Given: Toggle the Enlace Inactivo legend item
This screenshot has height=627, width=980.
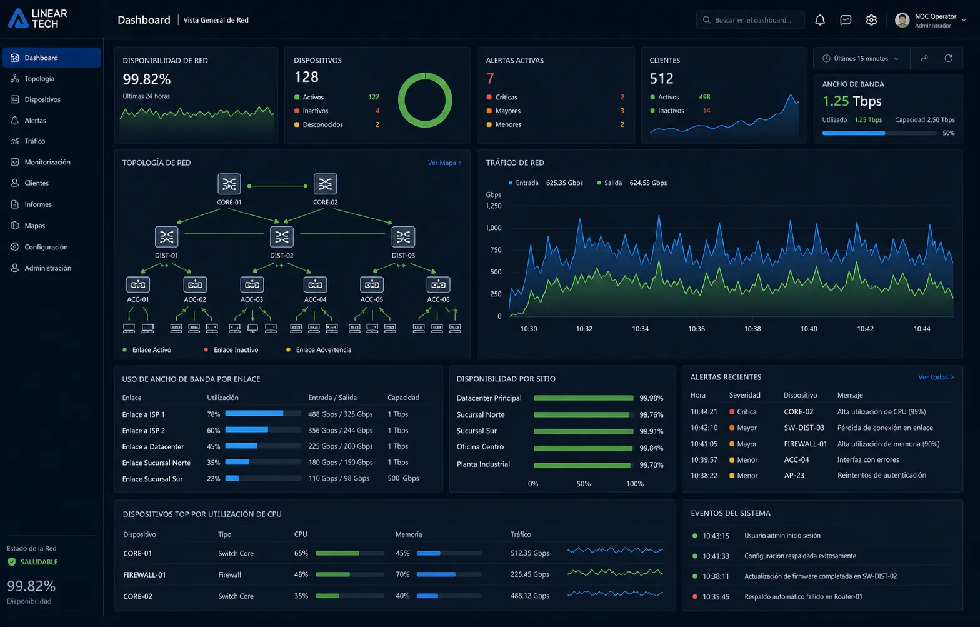Looking at the screenshot, I should pos(231,350).
